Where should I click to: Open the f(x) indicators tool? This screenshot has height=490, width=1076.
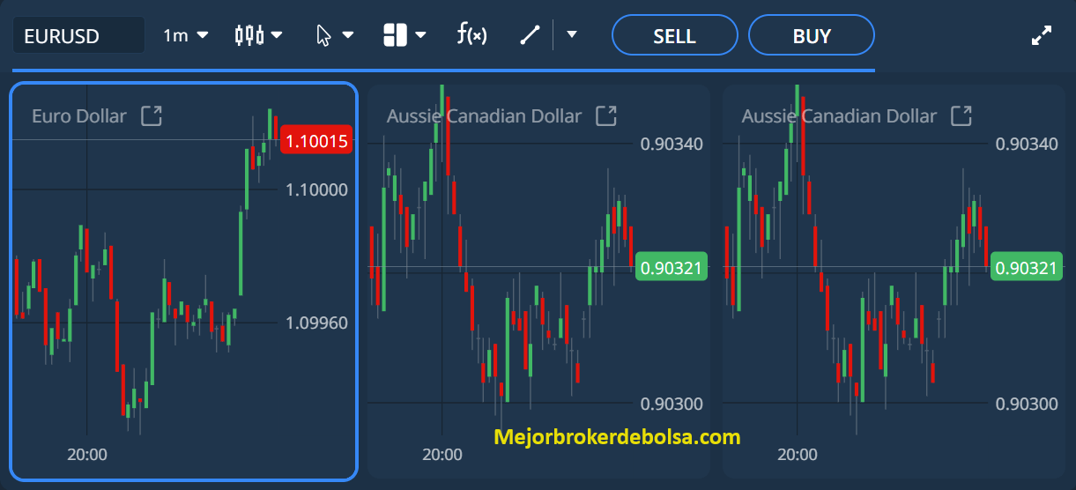[471, 35]
